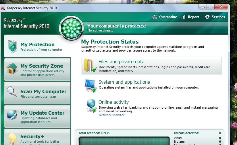Viewport: 237px width, 145px height.
Task: Click the Kaspersky logo in title bar
Action: [x=3, y=8]
